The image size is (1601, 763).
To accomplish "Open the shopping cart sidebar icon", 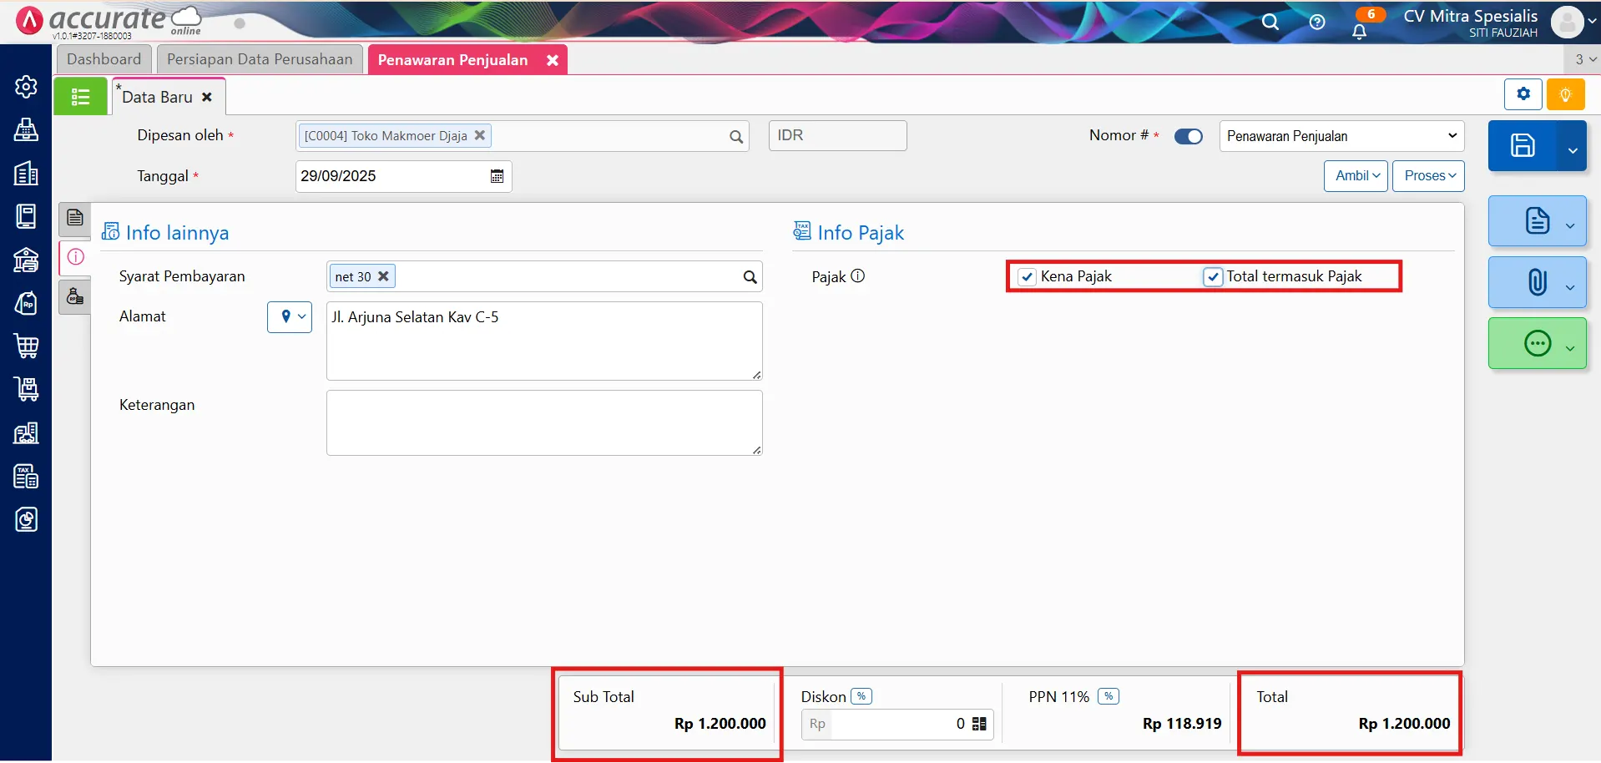I will click(26, 346).
